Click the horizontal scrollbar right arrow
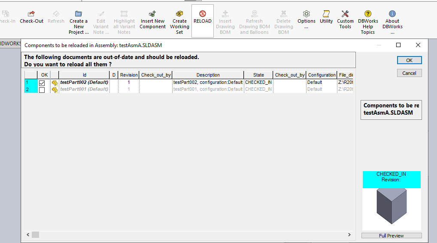Viewport: 437px width, 243px height. coord(349,235)
